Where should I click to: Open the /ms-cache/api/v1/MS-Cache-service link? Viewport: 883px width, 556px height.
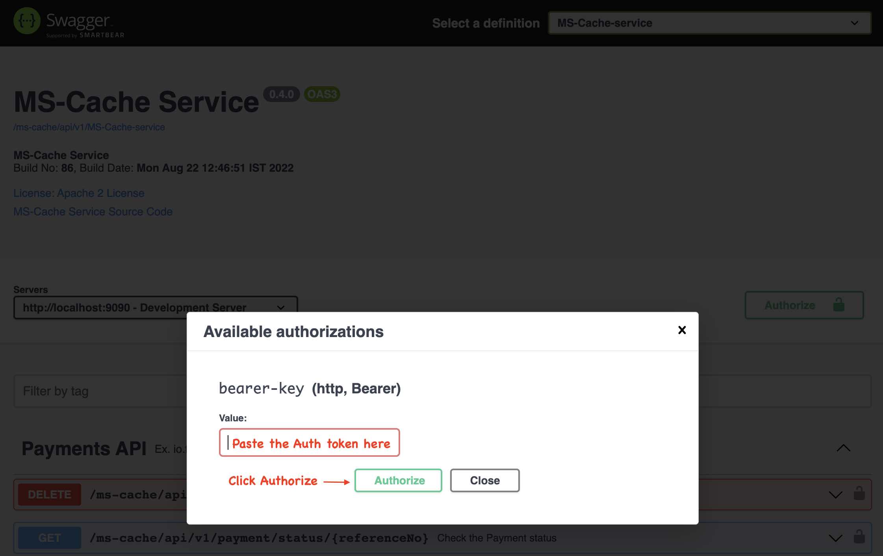coord(89,127)
